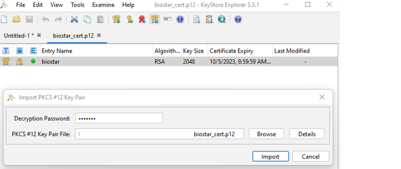Click the Examine SSL globe icon
Image resolution: width=401 pixels, height=169 pixels.
click(222, 19)
